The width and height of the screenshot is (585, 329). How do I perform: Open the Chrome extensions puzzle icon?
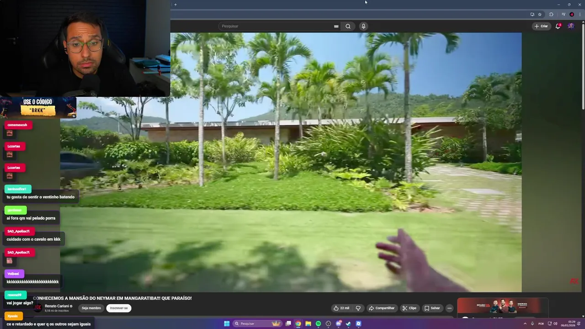coord(551,14)
